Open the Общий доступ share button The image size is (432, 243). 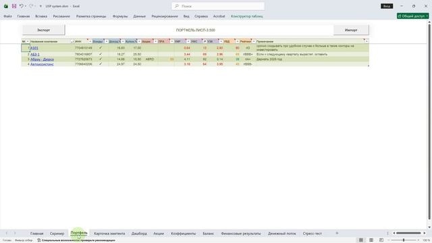click(x=412, y=16)
